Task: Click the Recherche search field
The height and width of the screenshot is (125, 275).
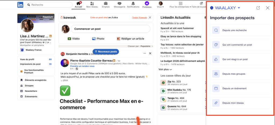Action: (x=48, y=5)
